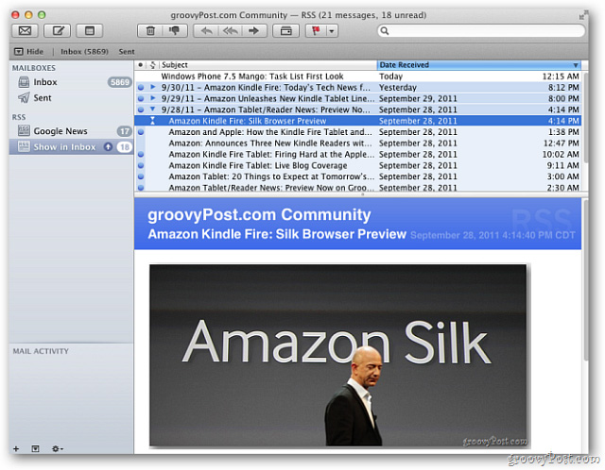Screen dimensions: 605x470
Task: Open Inbox (5869) in favorites bar
Action: point(84,52)
